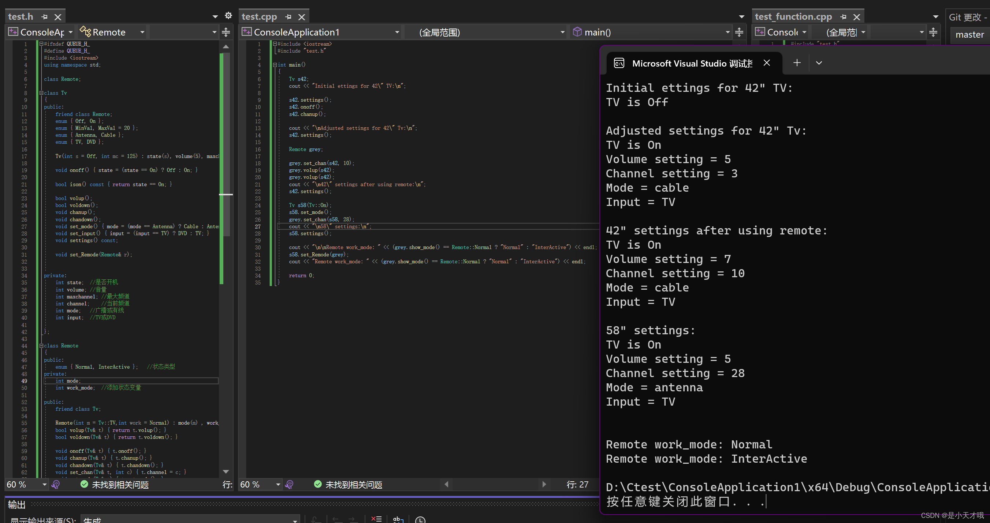Image resolution: width=990 pixels, height=523 pixels.
Task: Split the test.h editor window
Action: [226, 32]
